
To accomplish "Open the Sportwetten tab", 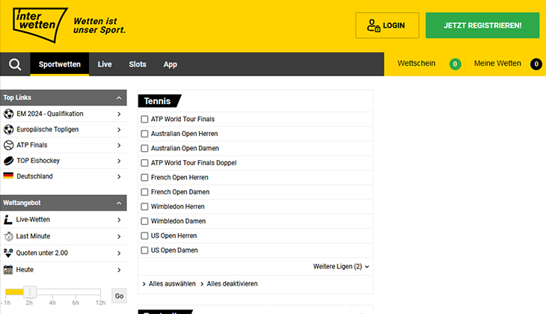I will pyautogui.click(x=60, y=64).
